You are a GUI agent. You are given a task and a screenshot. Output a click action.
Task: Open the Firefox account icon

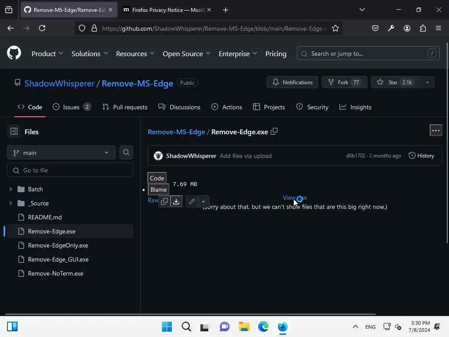pos(407,28)
